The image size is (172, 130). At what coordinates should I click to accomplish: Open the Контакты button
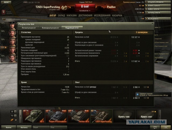pos(24,128)
